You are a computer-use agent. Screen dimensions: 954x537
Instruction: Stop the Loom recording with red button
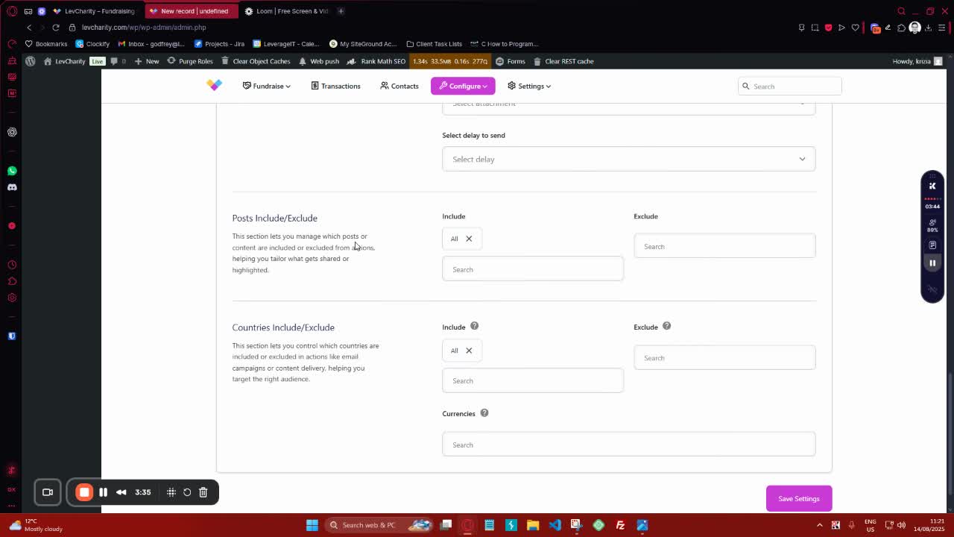[x=84, y=492]
